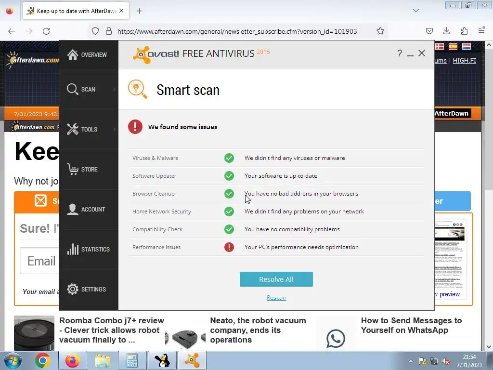Open Avast Settings
The width and height of the screenshot is (493, 370).
coord(89,289)
